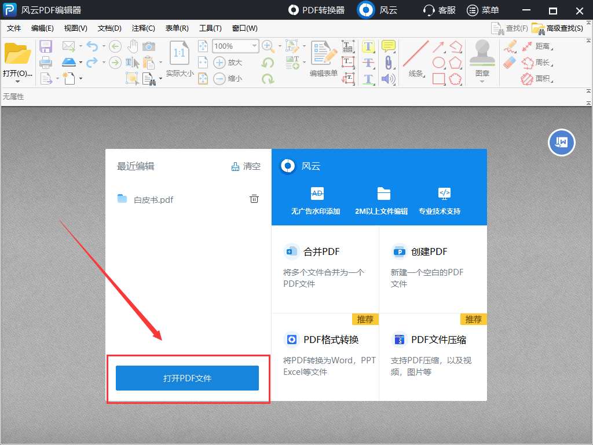
Task: Open the dropdown next to the email icon
Action: (x=80, y=46)
